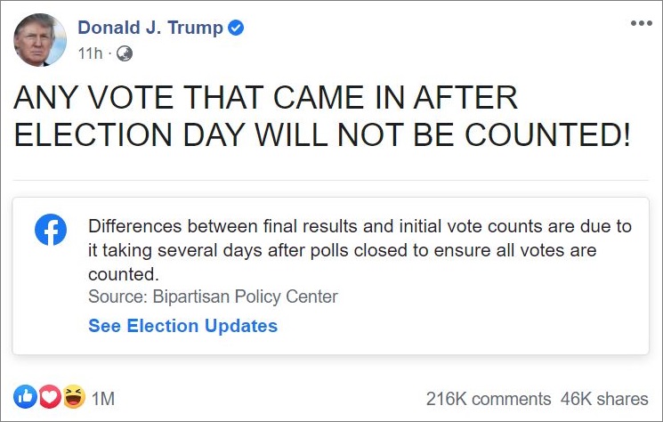Open the See Election Updates link
Image resolution: width=663 pixels, height=422 pixels.
[182, 326]
